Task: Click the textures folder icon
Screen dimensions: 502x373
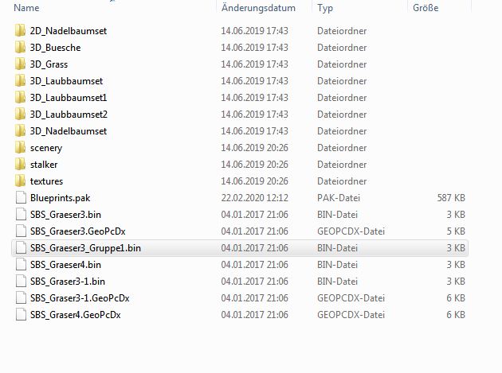Action: click(x=20, y=181)
